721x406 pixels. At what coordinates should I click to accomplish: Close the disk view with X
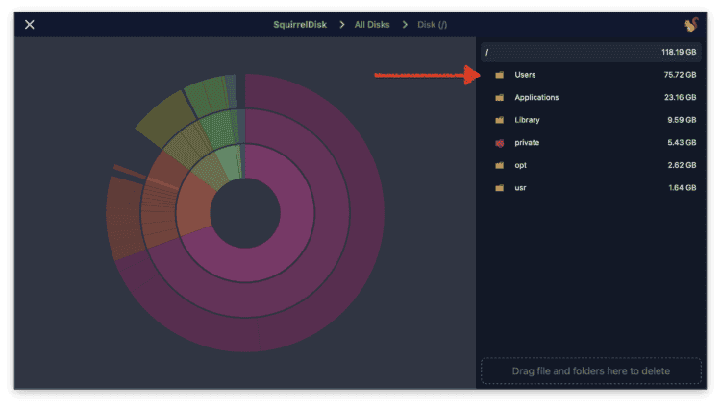pos(30,24)
